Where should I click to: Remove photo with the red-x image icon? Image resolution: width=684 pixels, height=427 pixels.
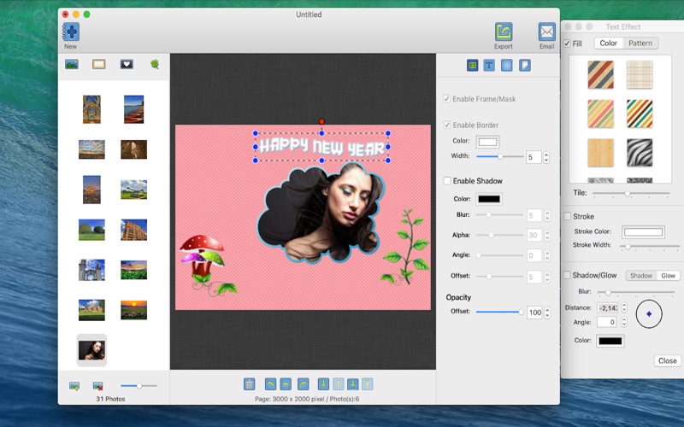(x=97, y=386)
